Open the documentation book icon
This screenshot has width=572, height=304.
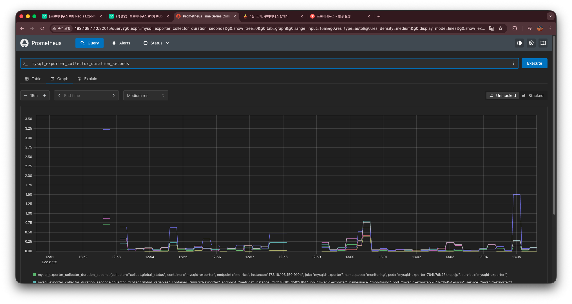tap(543, 43)
